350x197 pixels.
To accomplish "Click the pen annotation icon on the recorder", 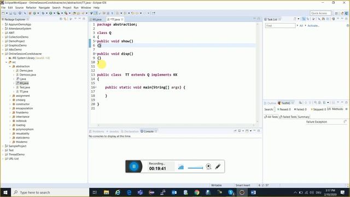I will pyautogui.click(x=218, y=166).
